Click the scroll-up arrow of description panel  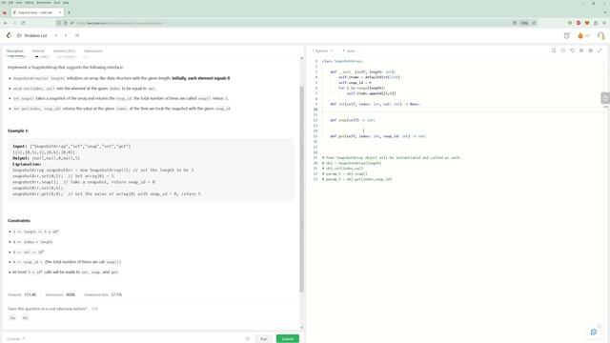(x=301, y=58)
